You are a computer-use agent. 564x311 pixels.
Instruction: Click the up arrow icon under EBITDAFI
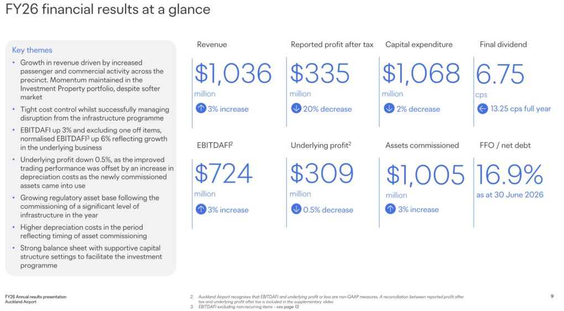(201, 209)
